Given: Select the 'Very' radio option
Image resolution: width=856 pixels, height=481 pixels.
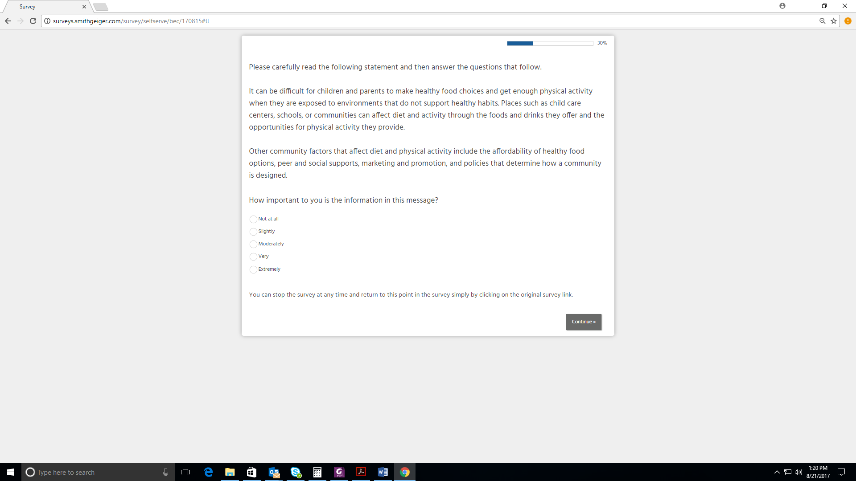Looking at the screenshot, I should 253,257.
